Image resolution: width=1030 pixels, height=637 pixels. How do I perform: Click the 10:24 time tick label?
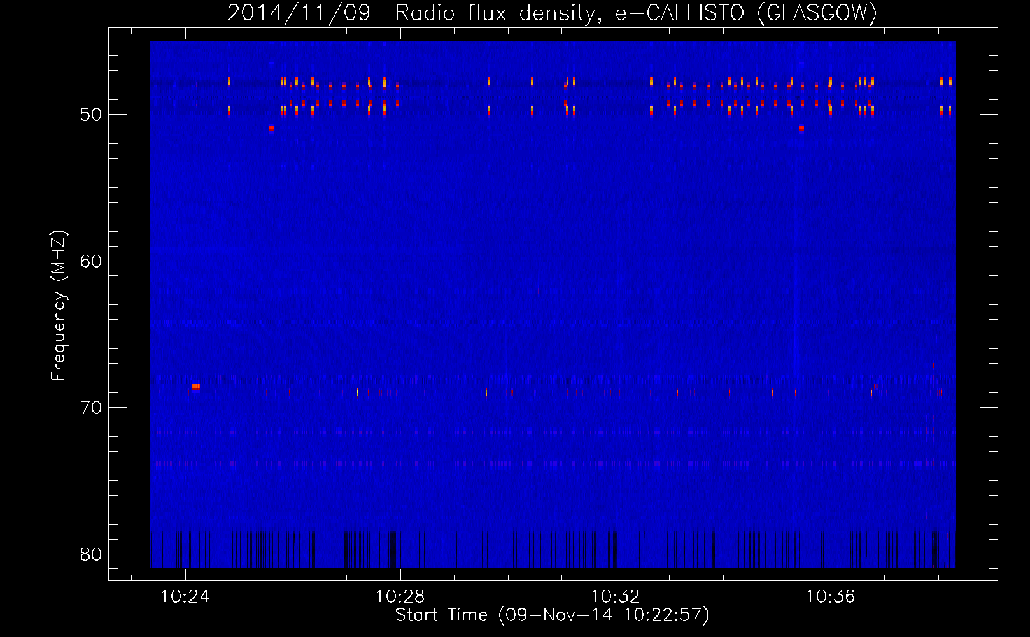click(x=185, y=597)
